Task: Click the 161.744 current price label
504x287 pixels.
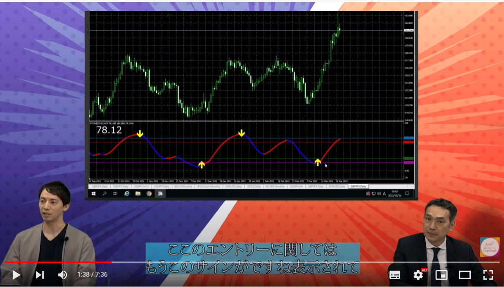Action: 408,31
